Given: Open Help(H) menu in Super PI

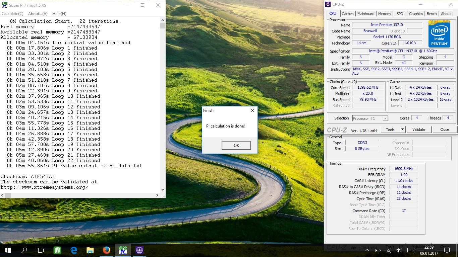Looking at the screenshot, I should point(59,14).
